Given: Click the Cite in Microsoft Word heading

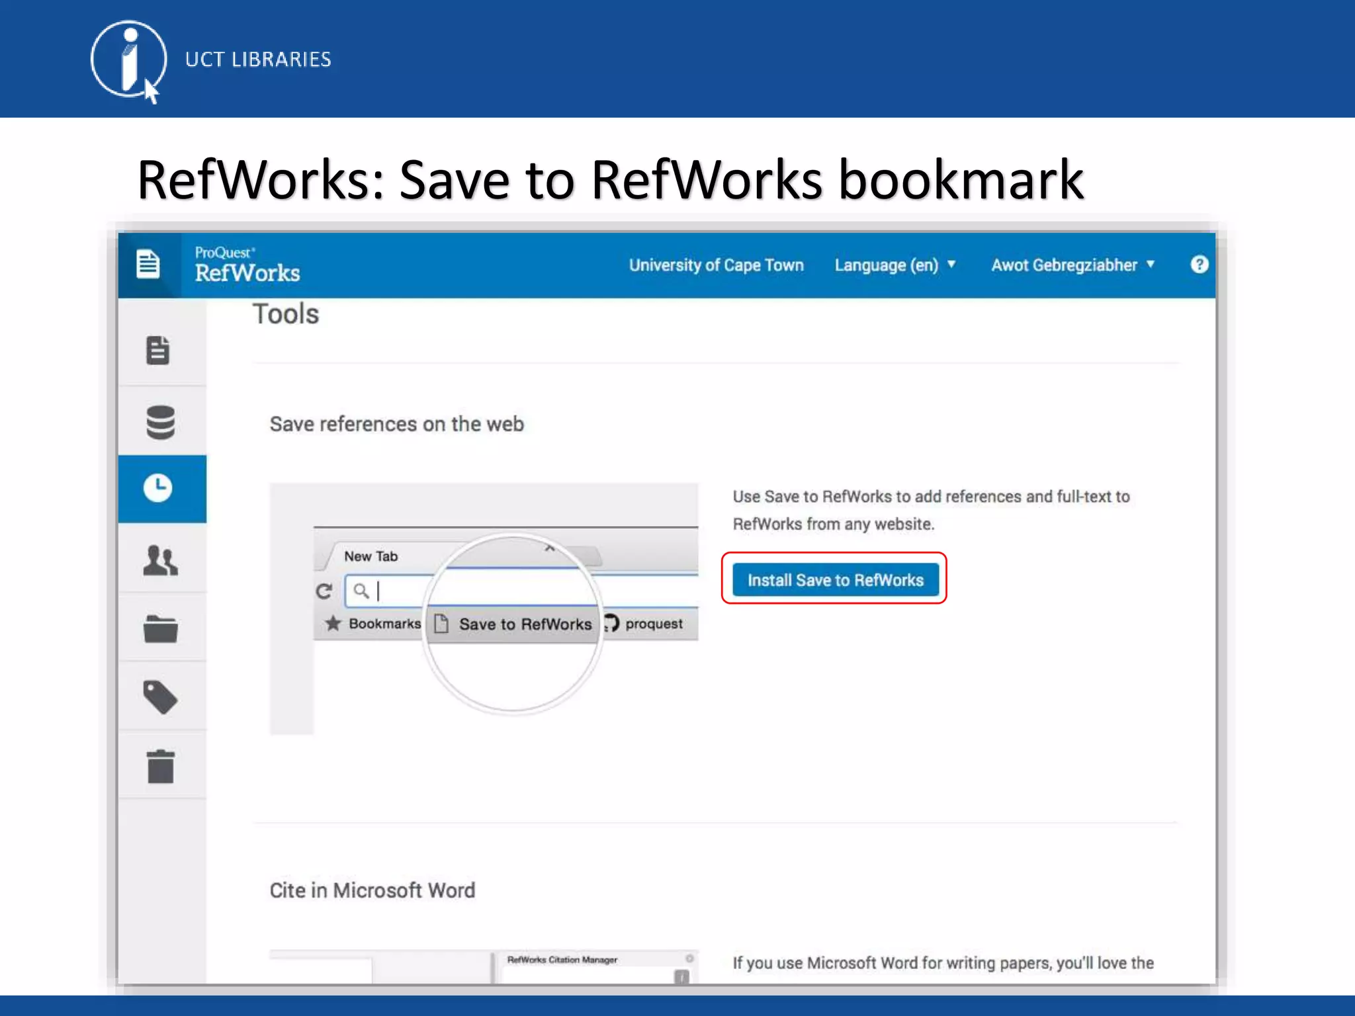Looking at the screenshot, I should 372,890.
